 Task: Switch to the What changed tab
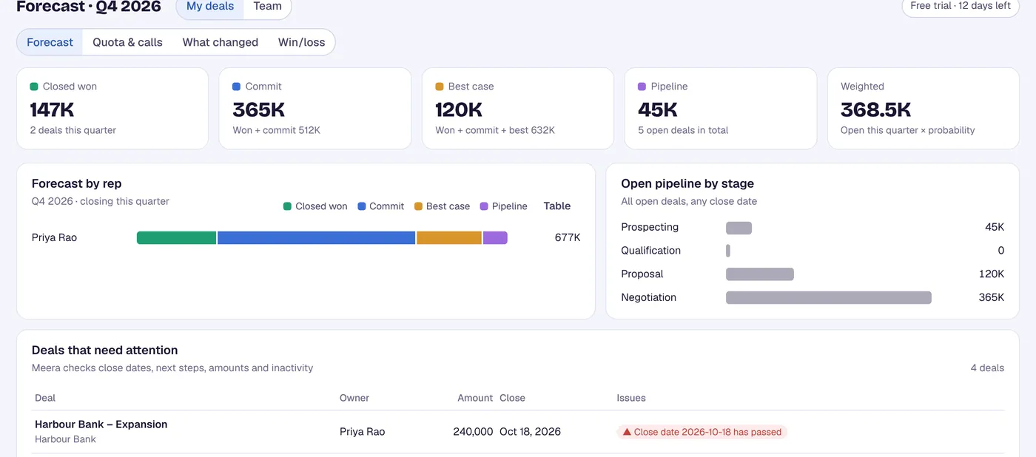[221, 42]
